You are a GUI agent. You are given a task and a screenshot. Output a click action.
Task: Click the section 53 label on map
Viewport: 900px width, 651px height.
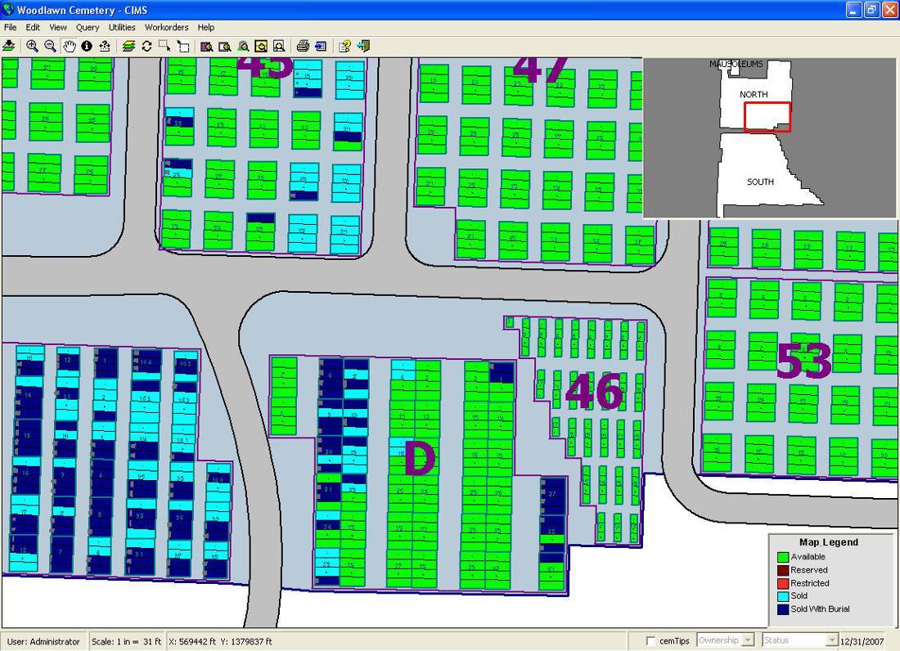(803, 361)
